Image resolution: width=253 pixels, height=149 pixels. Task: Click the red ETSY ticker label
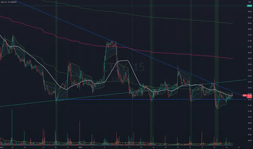point(245,96)
